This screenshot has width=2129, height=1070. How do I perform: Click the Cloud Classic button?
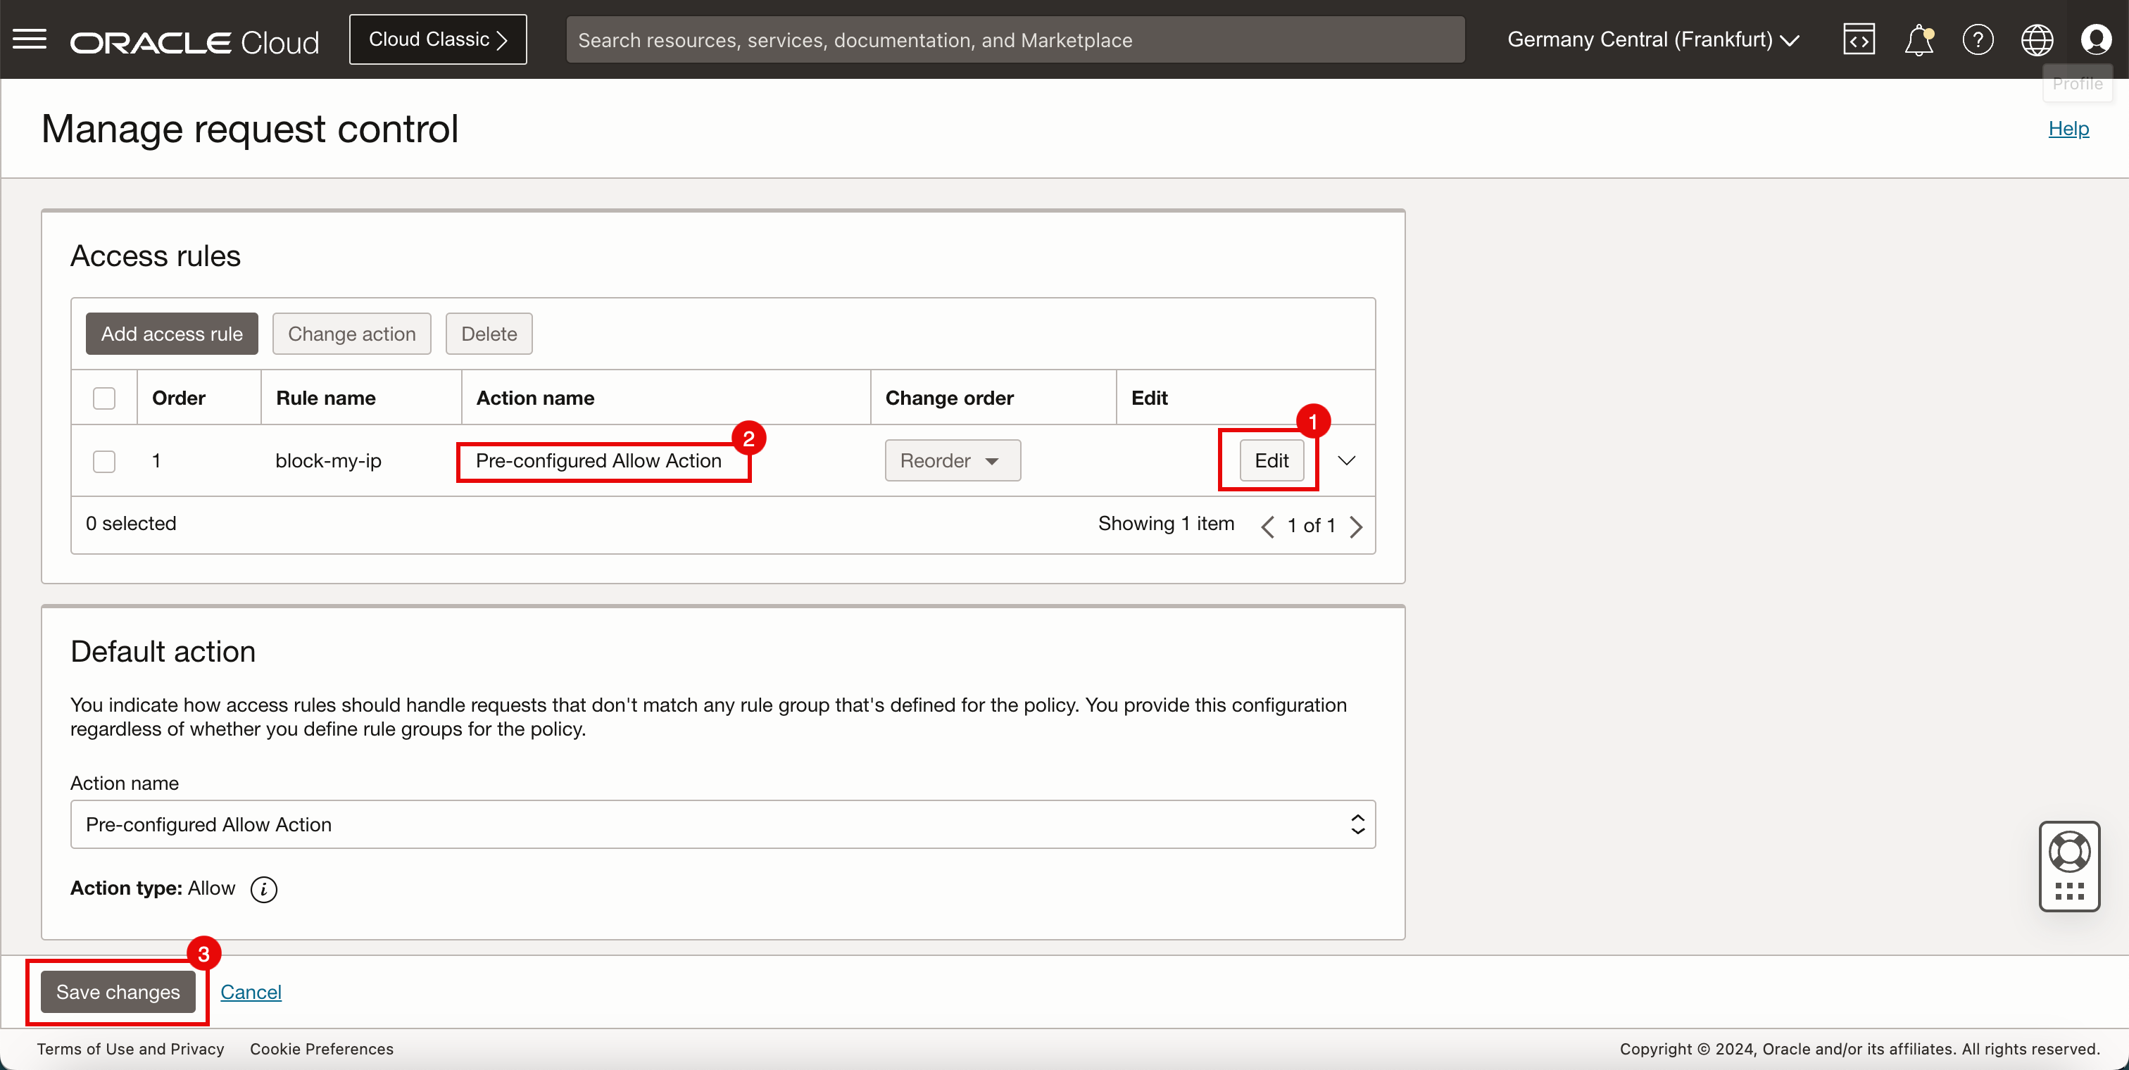[x=437, y=39]
